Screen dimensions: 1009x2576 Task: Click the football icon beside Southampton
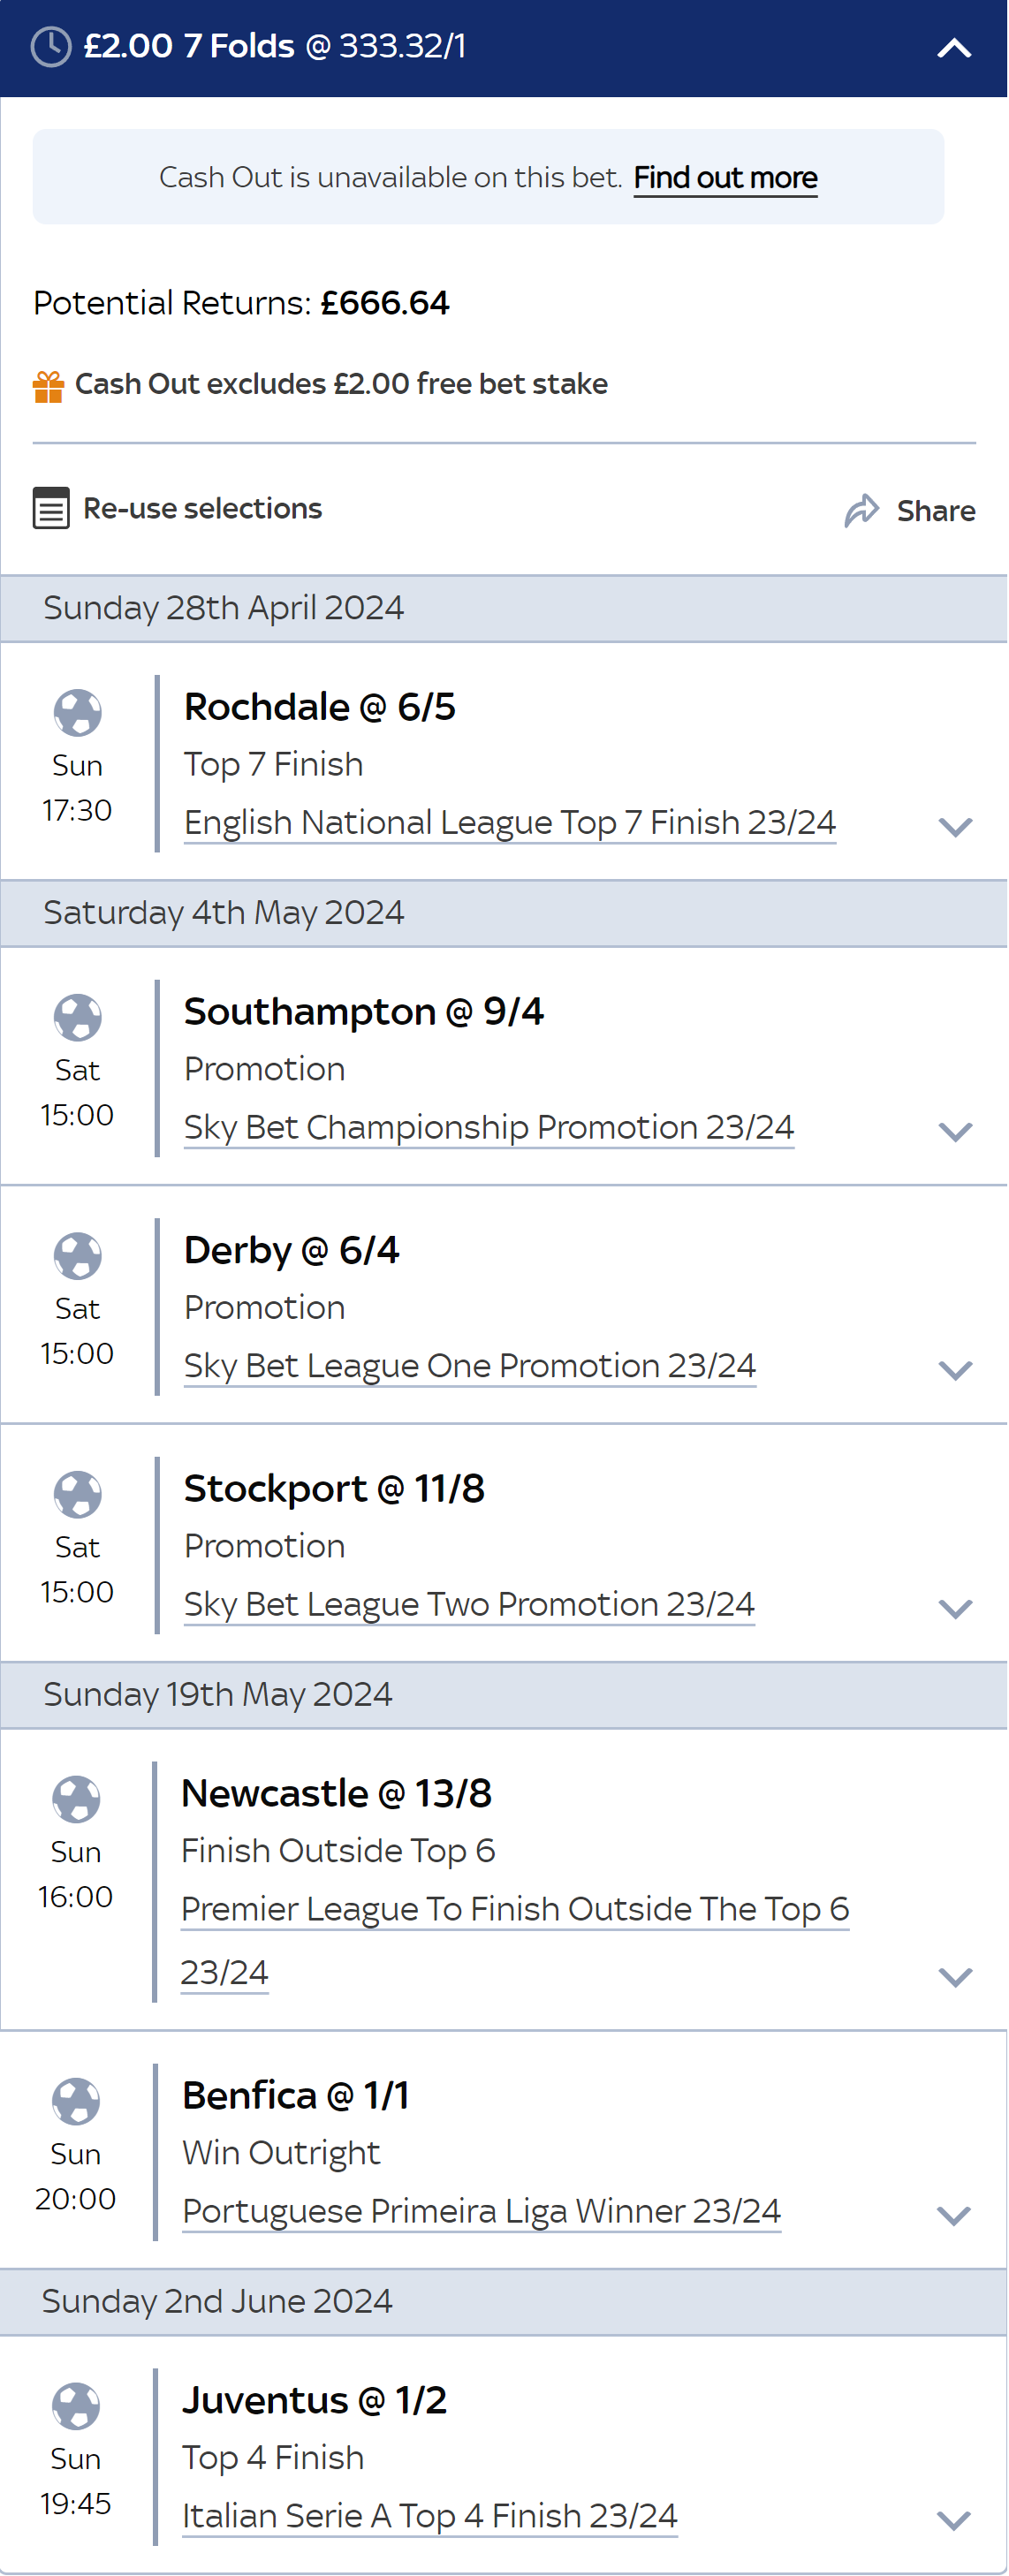(x=77, y=1017)
